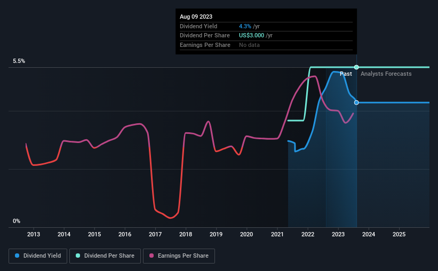Click the 2016 x-axis label
This screenshot has width=438, height=271.
click(125, 234)
